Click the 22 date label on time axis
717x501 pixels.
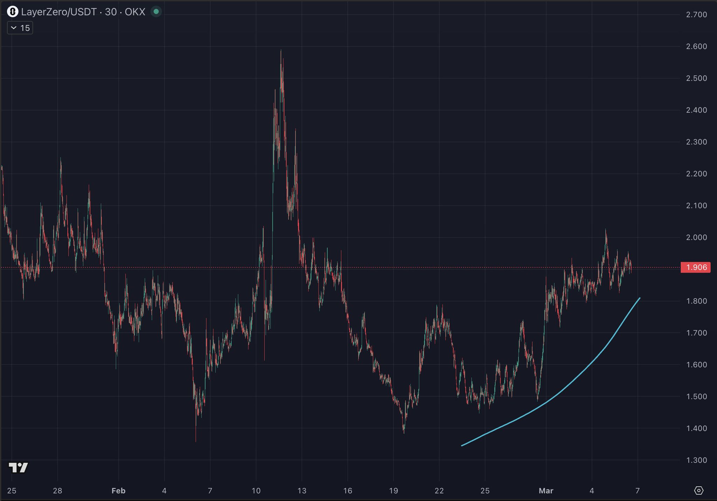(439, 490)
